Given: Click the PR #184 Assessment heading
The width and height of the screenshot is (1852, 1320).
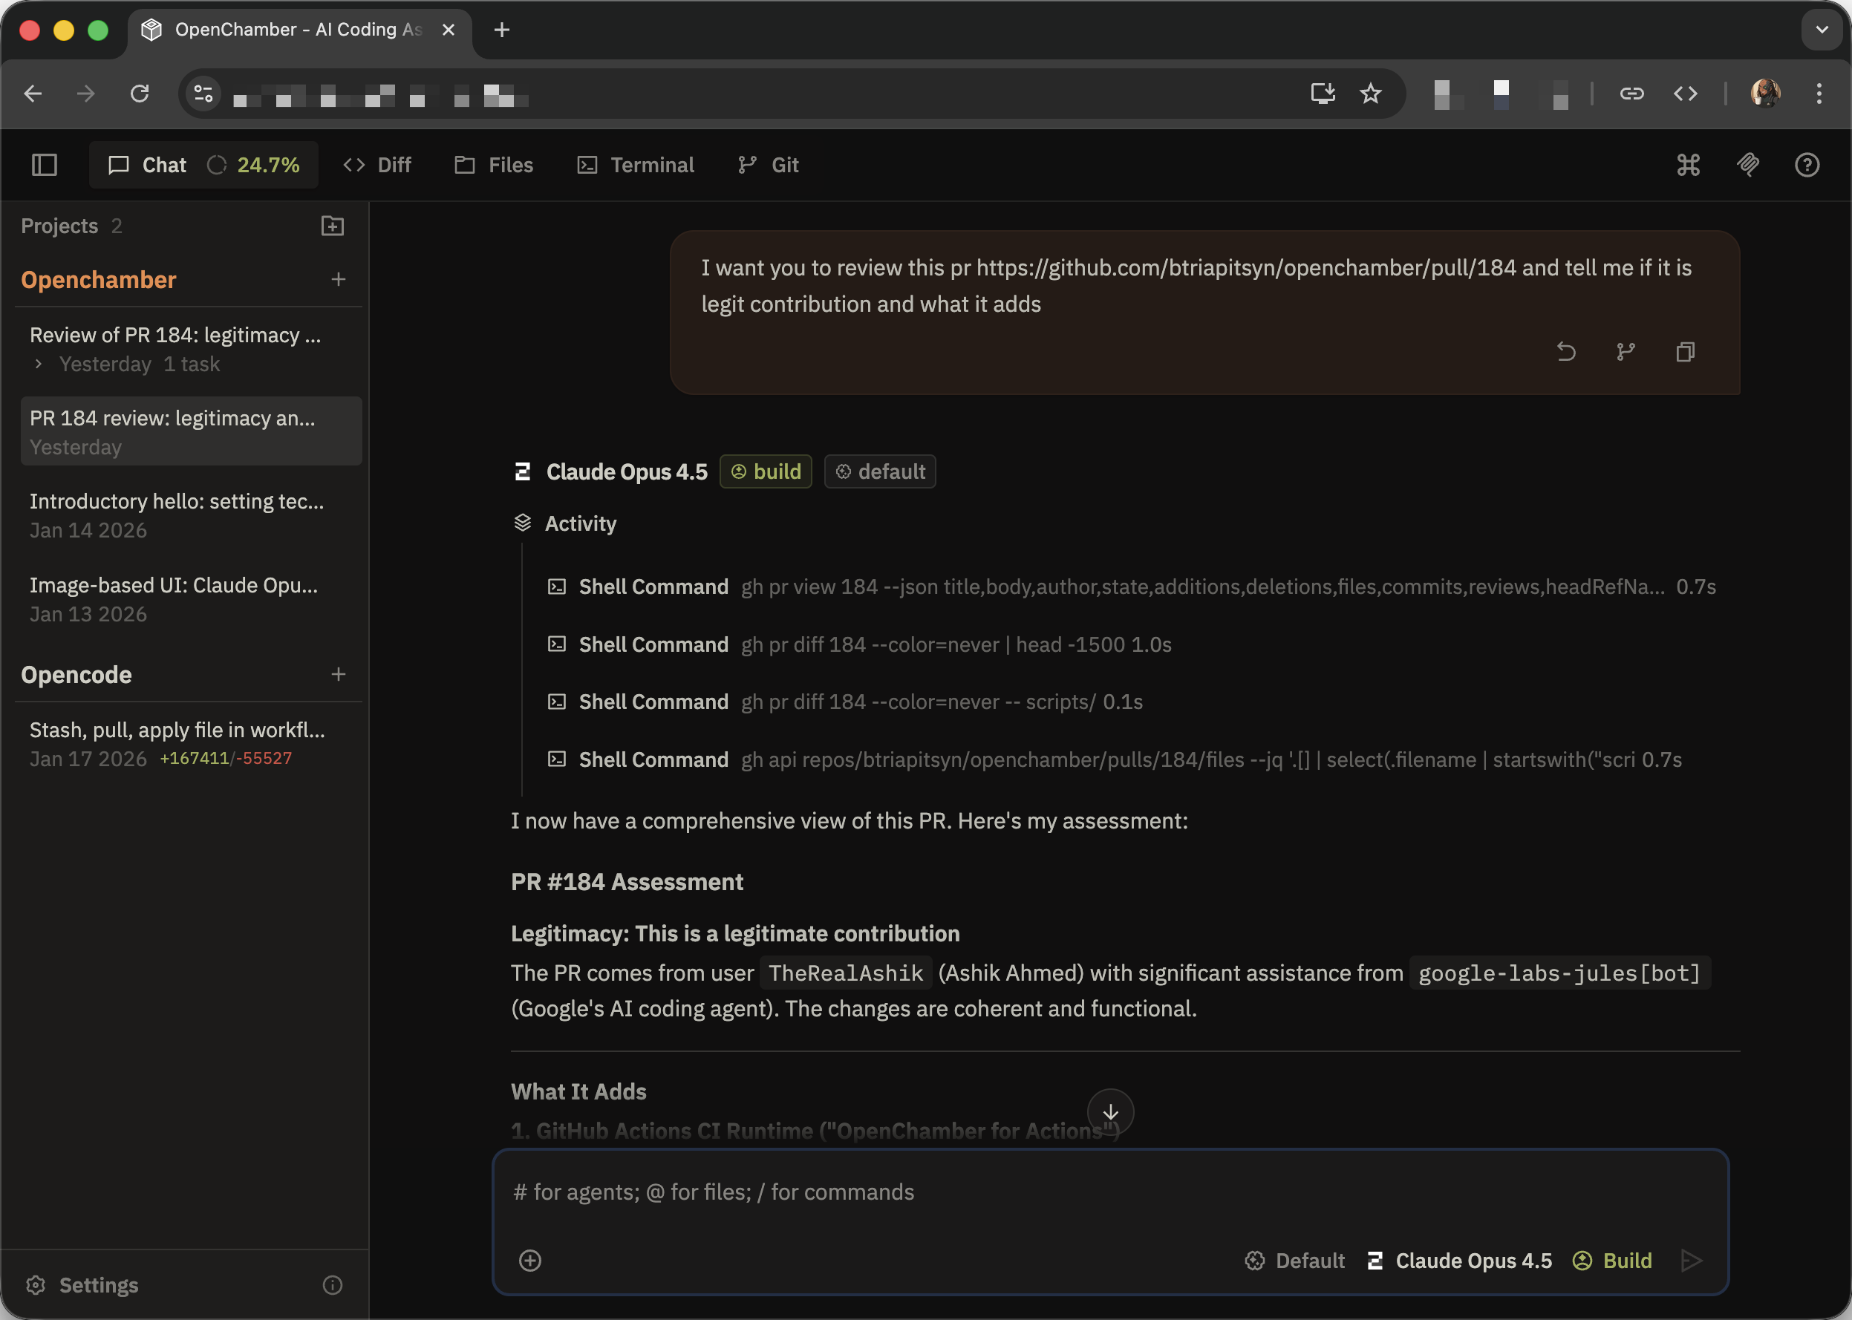Looking at the screenshot, I should pos(627,882).
